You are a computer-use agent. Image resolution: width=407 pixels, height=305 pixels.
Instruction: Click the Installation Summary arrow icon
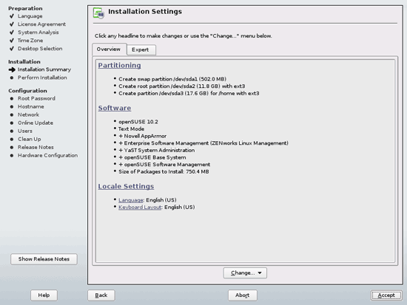[x=12, y=69]
